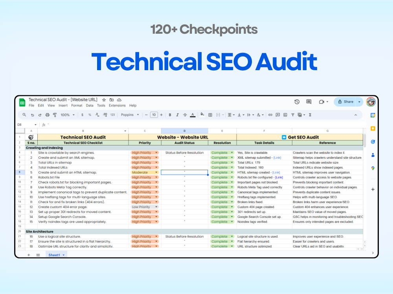This screenshot has width=393, height=294.
Task: Click the Google Sheets home icon
Action: 22,102
